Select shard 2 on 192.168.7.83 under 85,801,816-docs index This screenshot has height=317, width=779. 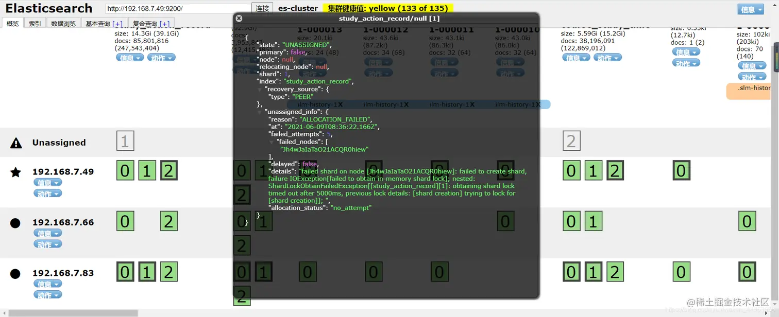[169, 272]
